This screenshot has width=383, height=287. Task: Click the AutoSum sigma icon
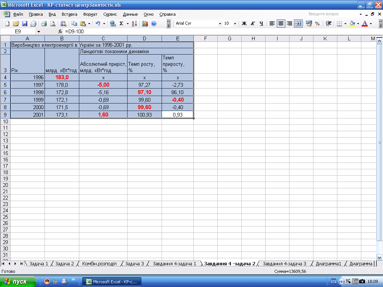point(122,24)
